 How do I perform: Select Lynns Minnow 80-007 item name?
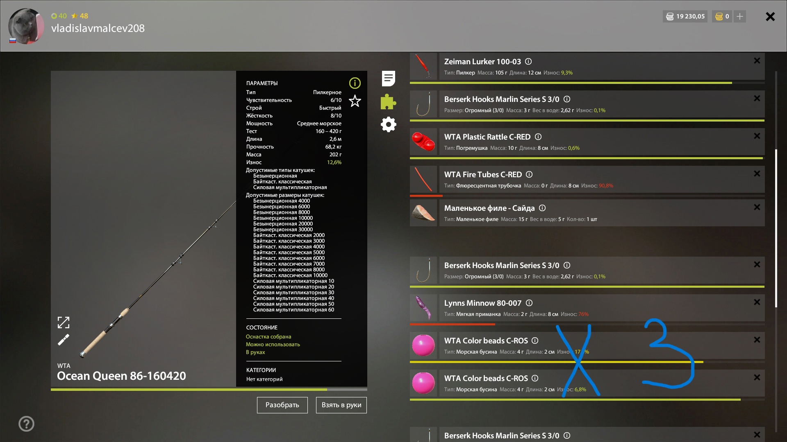[x=483, y=303]
